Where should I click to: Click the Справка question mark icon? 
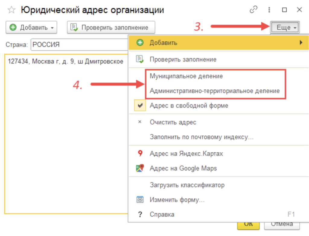click(140, 215)
